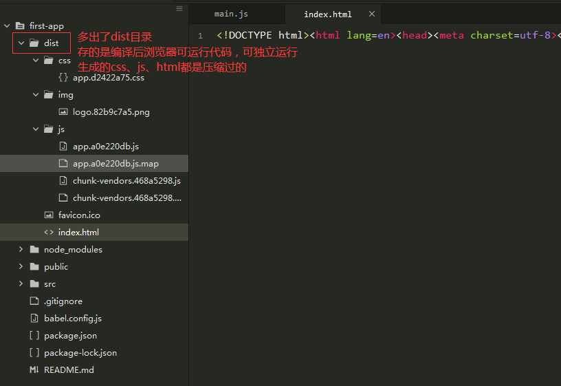Open app.a0e220db.js file
The width and height of the screenshot is (561, 386).
(106, 147)
